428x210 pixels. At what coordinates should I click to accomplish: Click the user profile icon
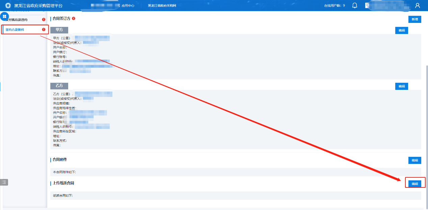(418, 5)
